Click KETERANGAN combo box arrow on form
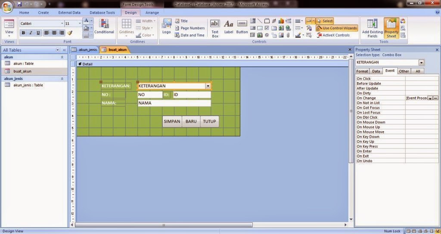 (x=208, y=86)
